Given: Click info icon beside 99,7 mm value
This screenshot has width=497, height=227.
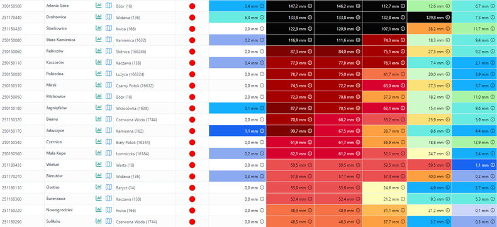Looking at the screenshot, I should pos(310,131).
